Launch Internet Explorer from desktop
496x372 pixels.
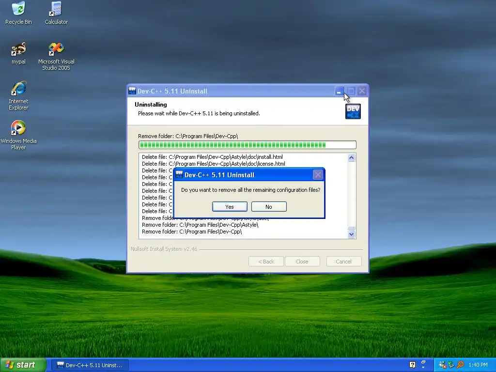click(x=18, y=95)
